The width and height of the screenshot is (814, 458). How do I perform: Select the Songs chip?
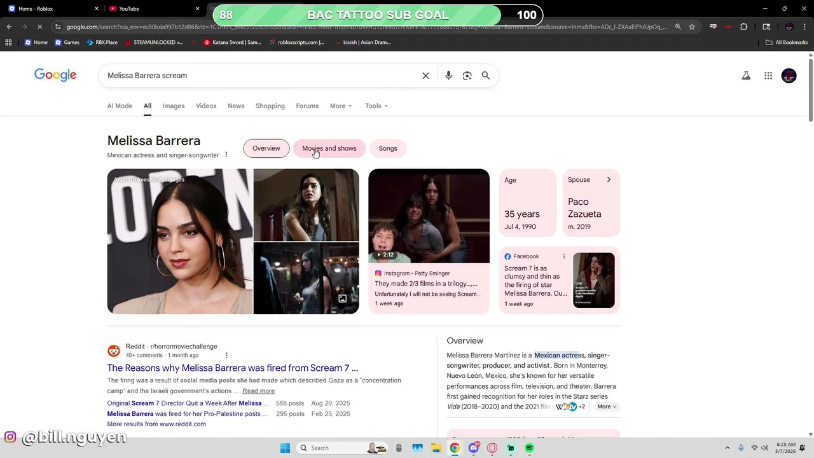[388, 148]
